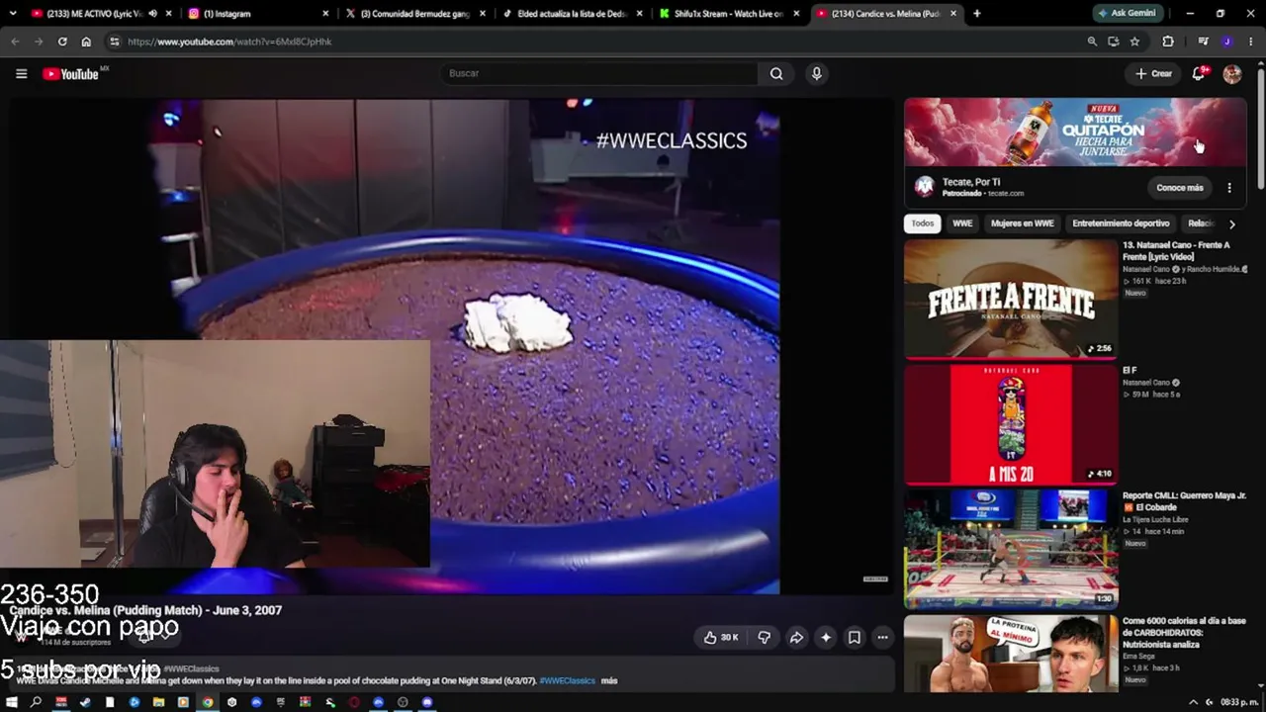
Task: Open the Frente A Frente video thumbnail
Action: point(1010,299)
